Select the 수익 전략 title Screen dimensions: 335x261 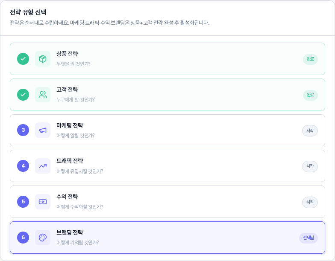pos(67,197)
